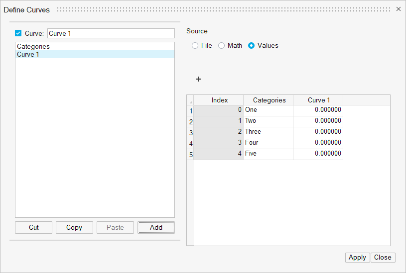
Task: Click the Curve name input field
Action: (x=111, y=33)
